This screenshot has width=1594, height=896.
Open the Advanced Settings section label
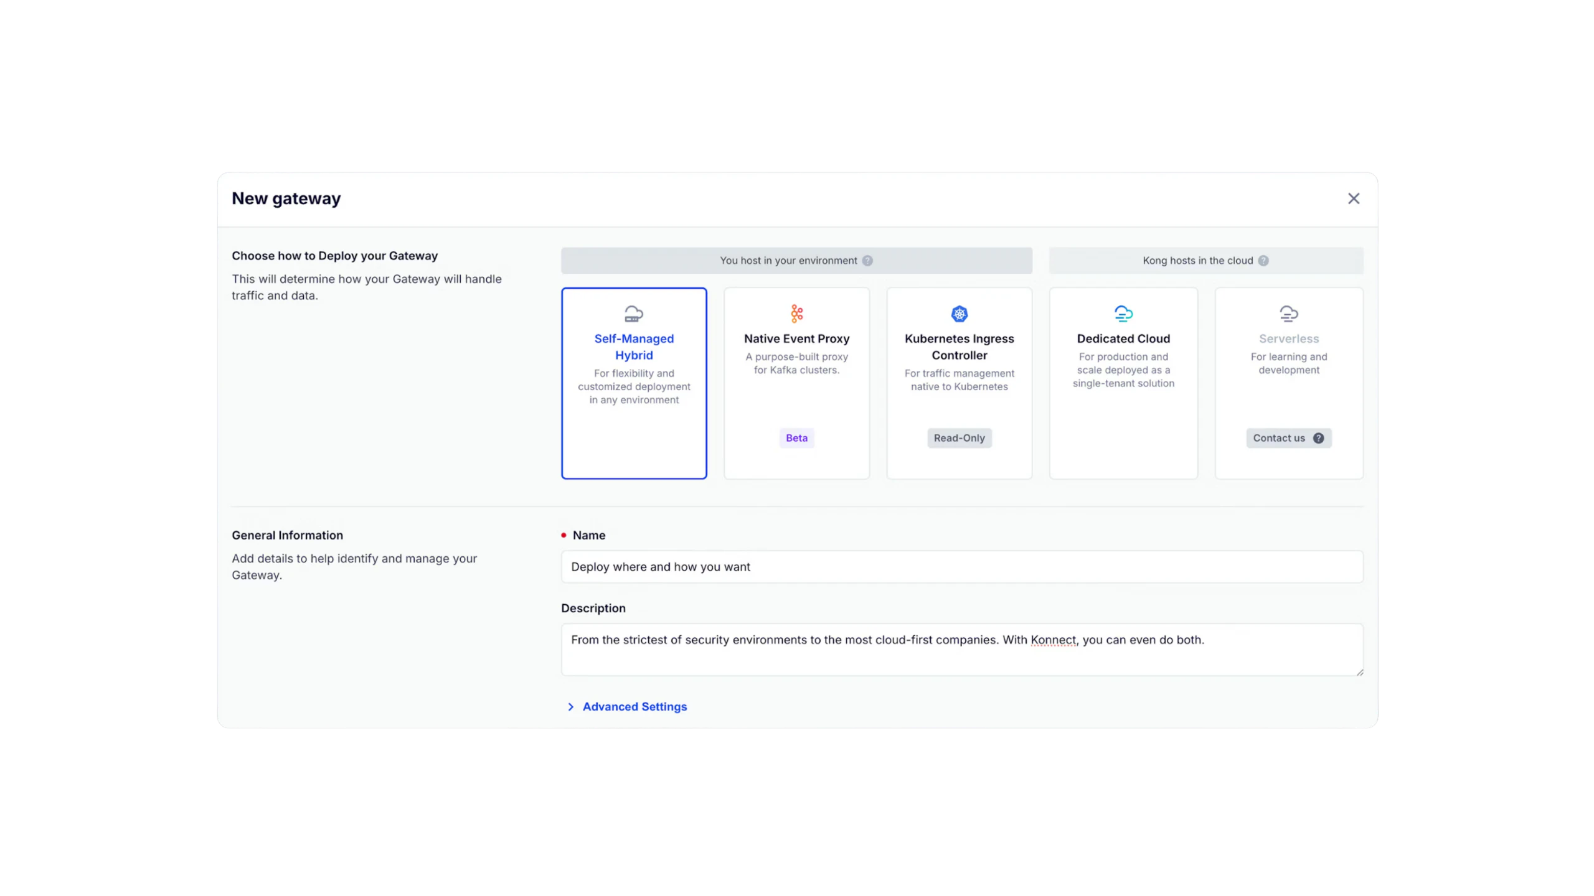coord(634,707)
